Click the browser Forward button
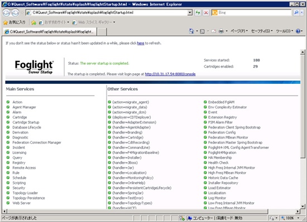This screenshot has height=222, width=307. 15,13
